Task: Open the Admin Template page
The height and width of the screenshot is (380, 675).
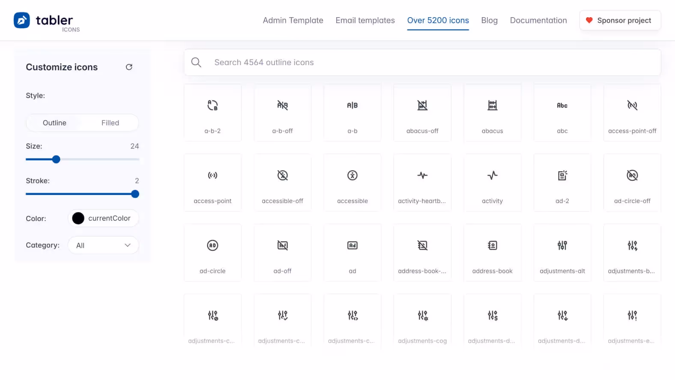Action: (293, 21)
